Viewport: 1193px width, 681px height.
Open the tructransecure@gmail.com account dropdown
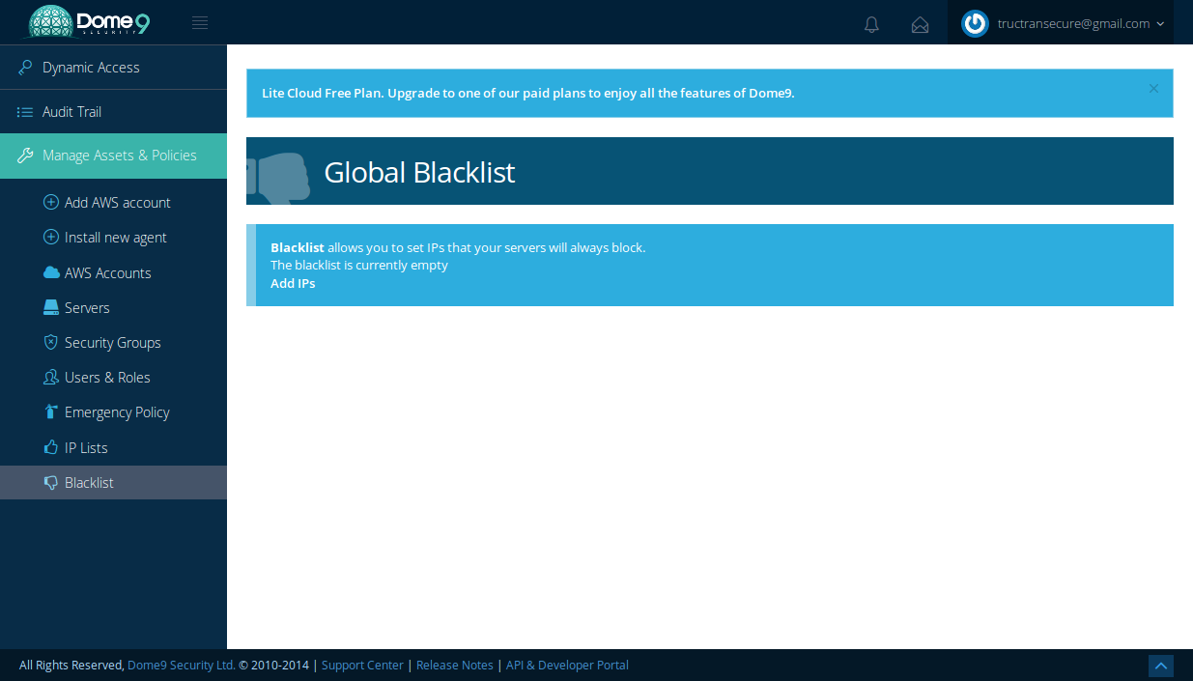pos(1080,24)
